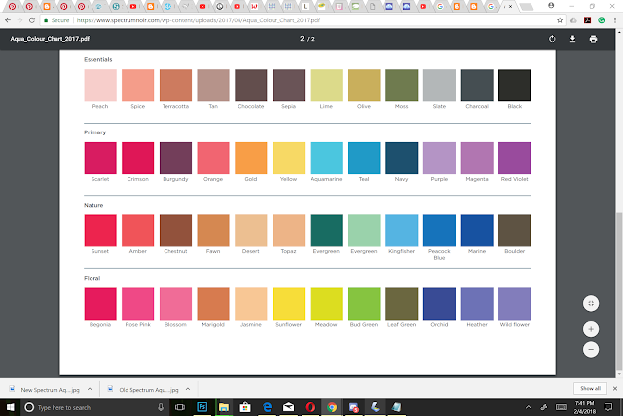Click the address bar URL
623x416 pixels.
click(x=198, y=20)
